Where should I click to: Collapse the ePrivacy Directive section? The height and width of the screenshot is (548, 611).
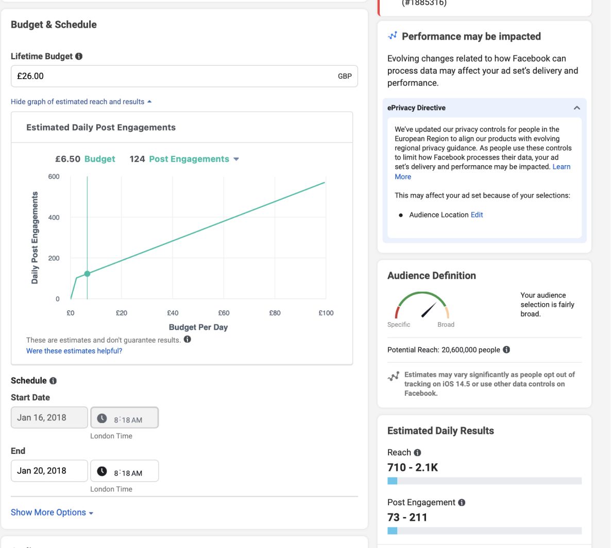[x=576, y=108]
